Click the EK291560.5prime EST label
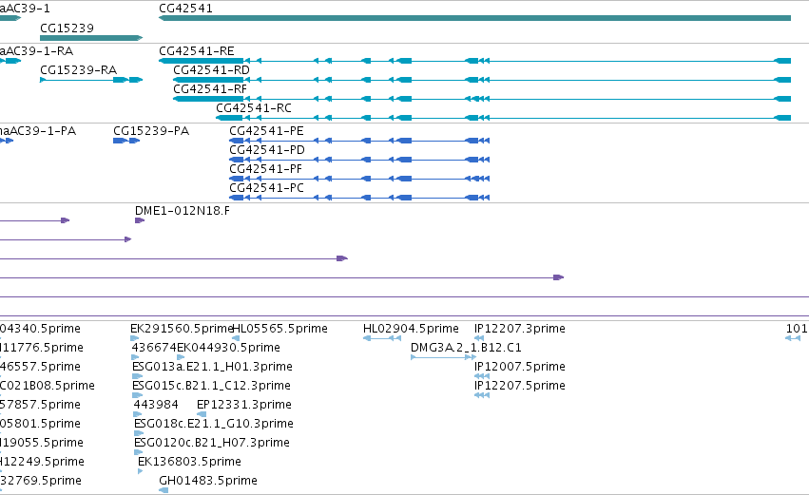This screenshot has height=495, width=809. [183, 329]
